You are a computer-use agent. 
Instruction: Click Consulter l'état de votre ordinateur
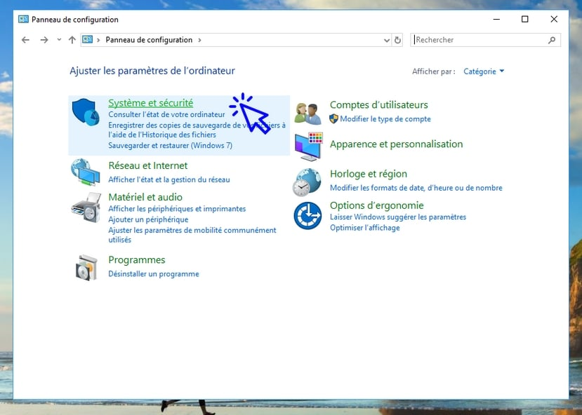166,114
